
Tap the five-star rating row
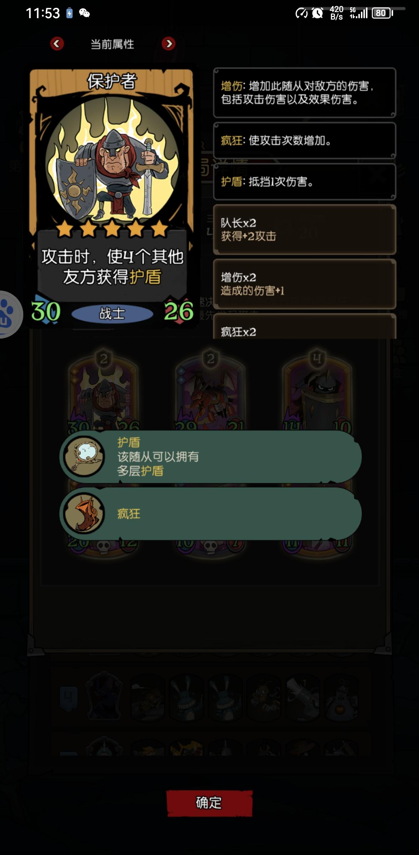[x=112, y=228]
